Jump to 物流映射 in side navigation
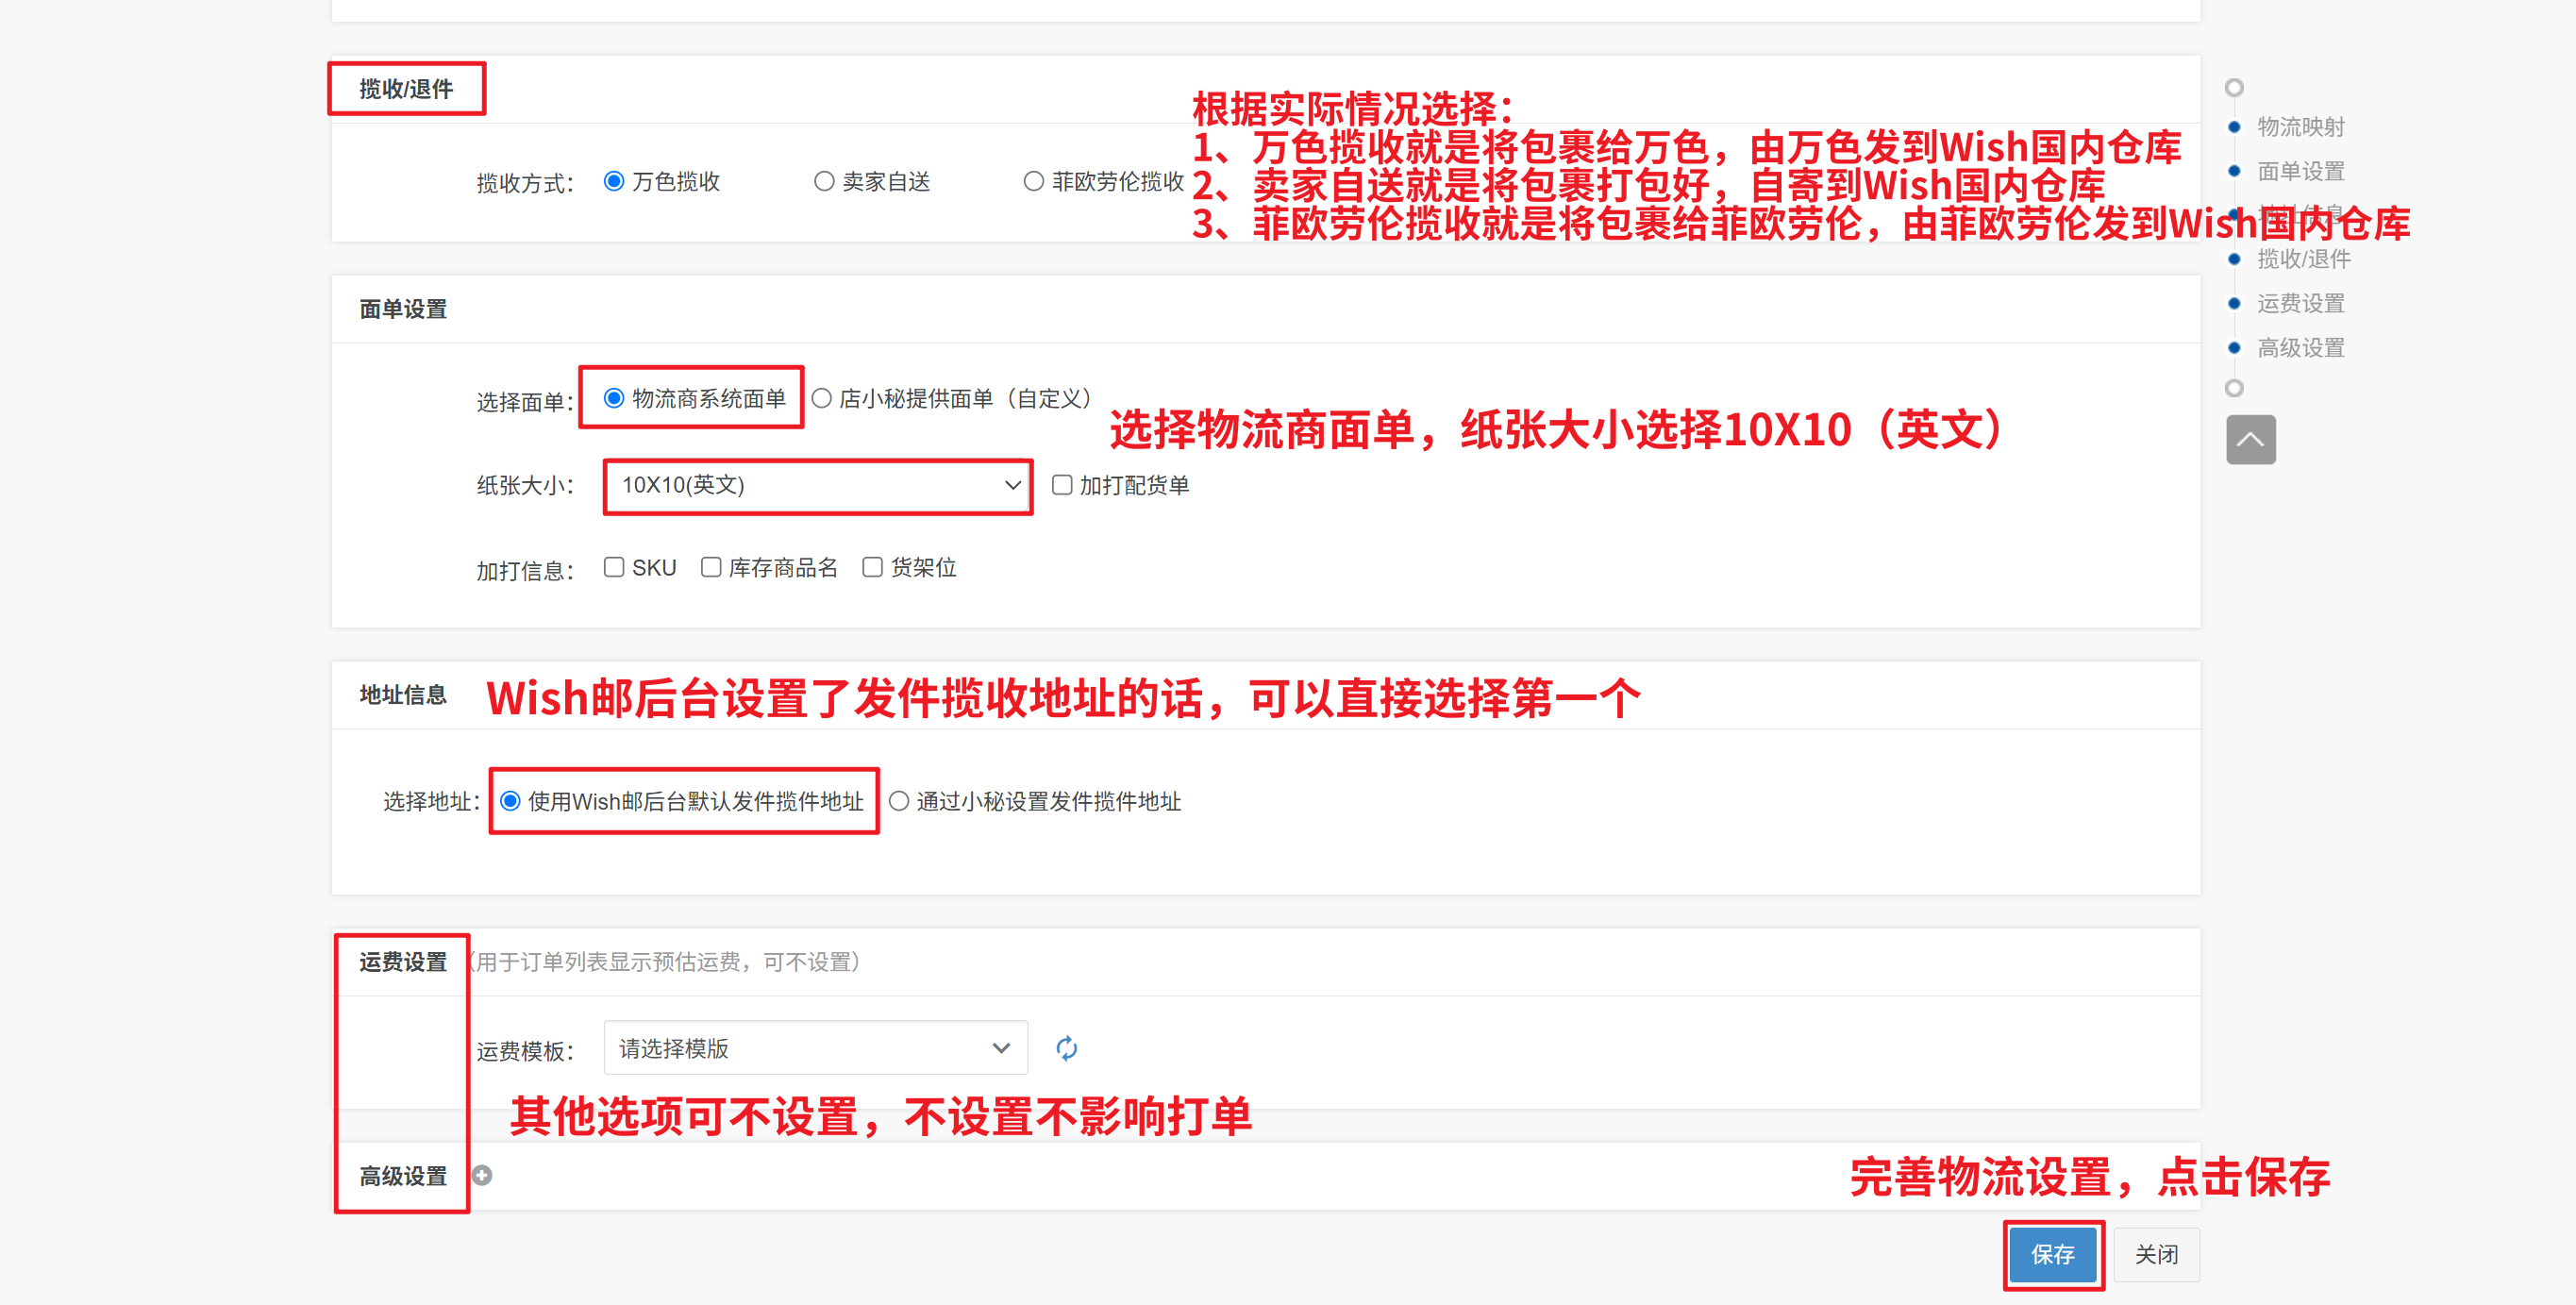This screenshot has width=2576, height=1305. point(2300,127)
